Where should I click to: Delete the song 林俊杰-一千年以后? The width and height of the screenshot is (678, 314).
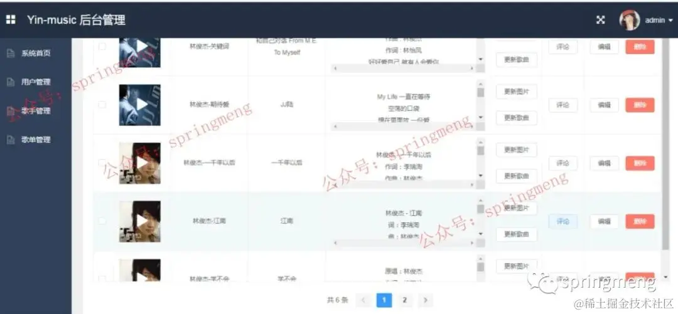(640, 163)
